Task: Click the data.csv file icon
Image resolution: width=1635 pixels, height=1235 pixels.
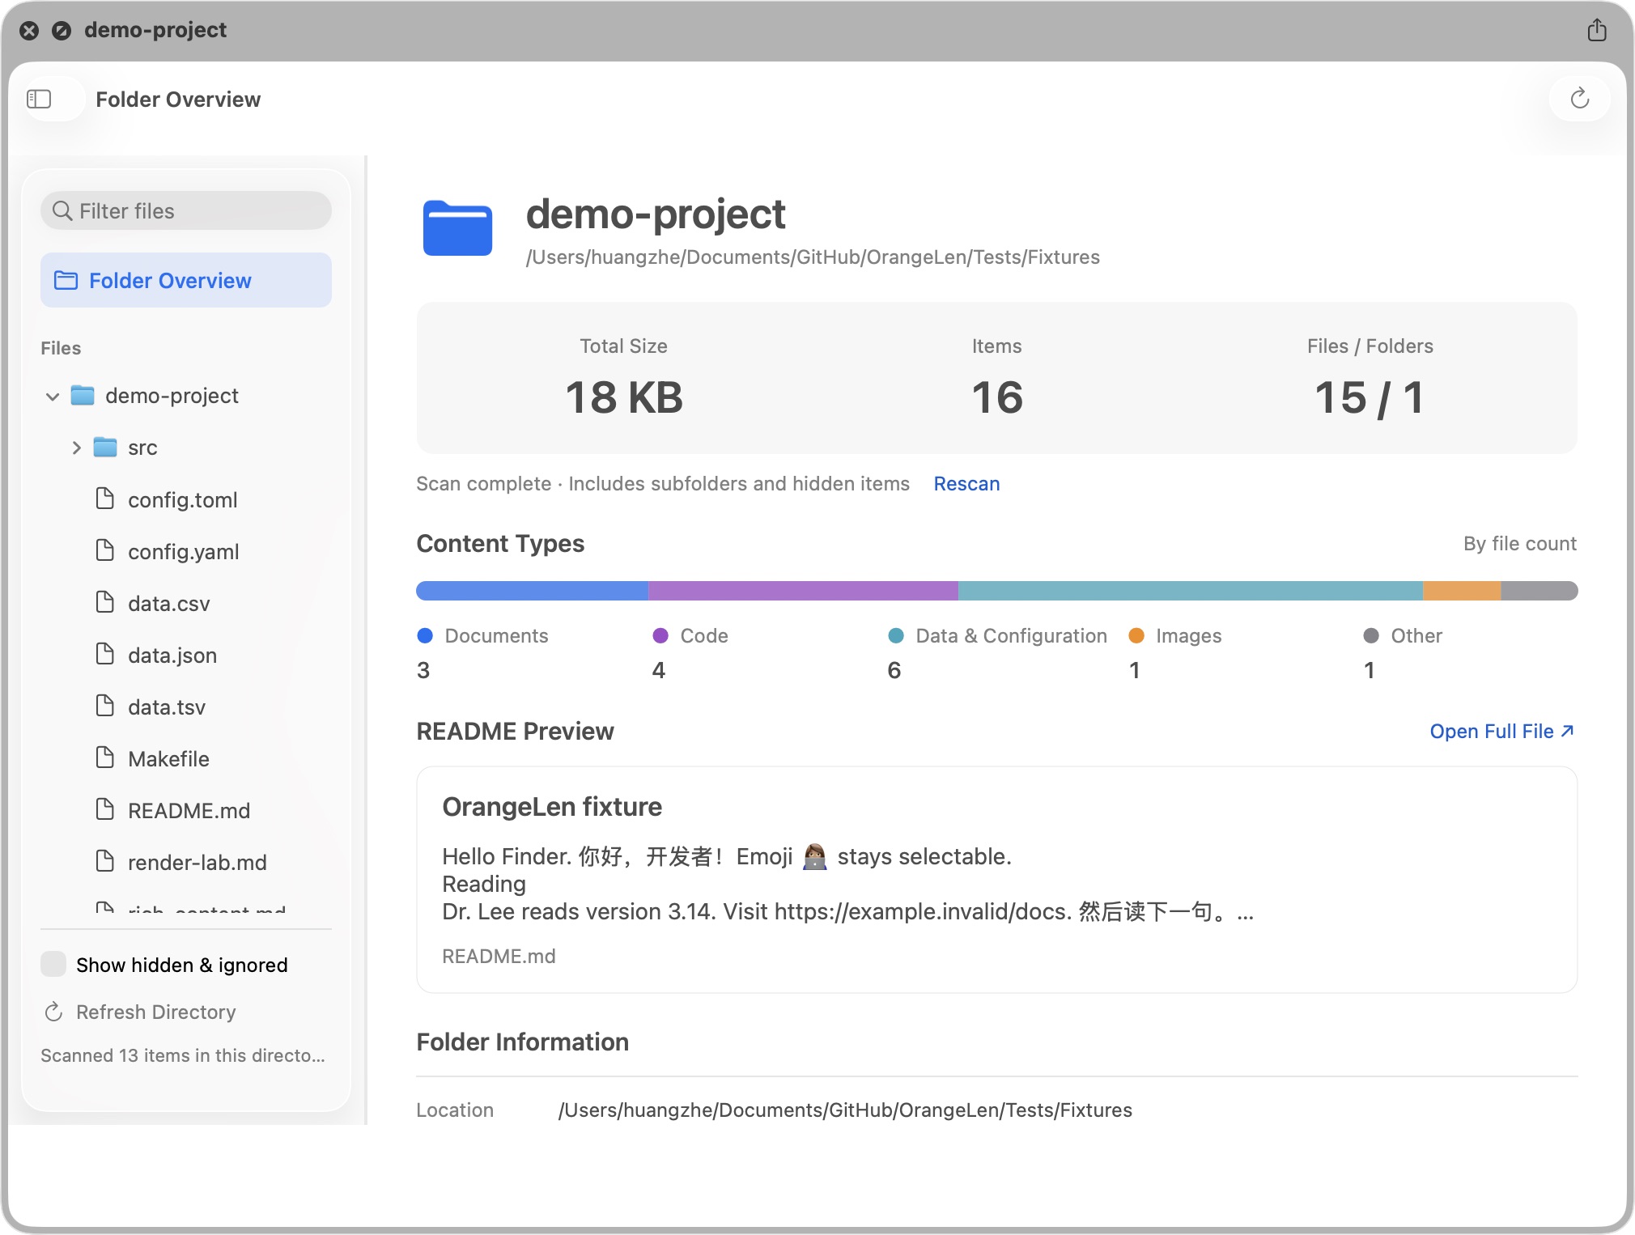Action: (x=104, y=602)
